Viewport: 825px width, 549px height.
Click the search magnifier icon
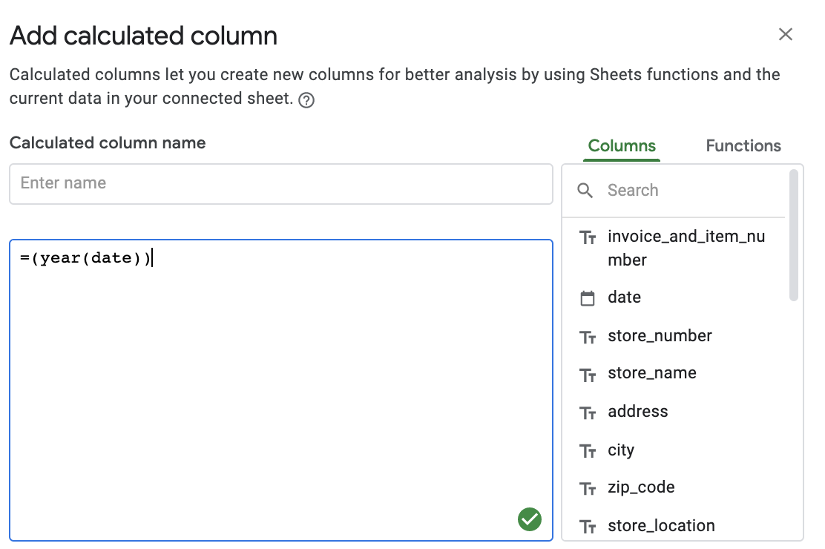click(x=585, y=191)
